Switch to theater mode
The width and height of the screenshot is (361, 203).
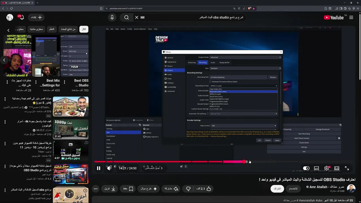tap(337, 168)
